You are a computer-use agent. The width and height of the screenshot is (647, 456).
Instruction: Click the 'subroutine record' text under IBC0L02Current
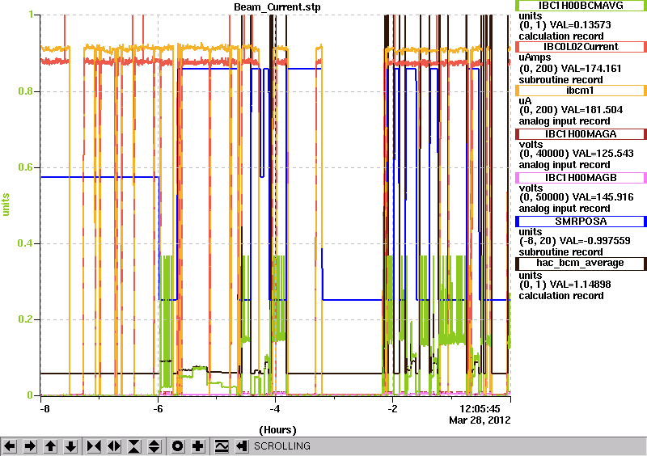pyautogui.click(x=560, y=80)
